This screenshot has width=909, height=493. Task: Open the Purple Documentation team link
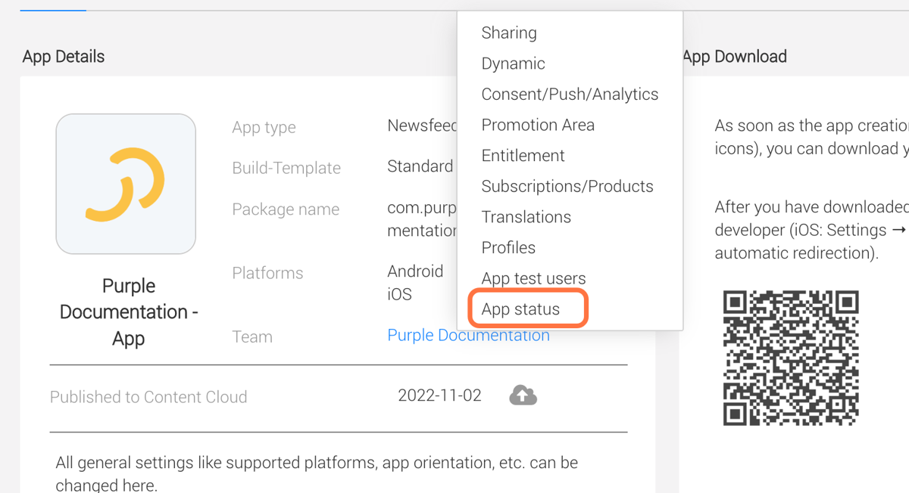pos(468,336)
